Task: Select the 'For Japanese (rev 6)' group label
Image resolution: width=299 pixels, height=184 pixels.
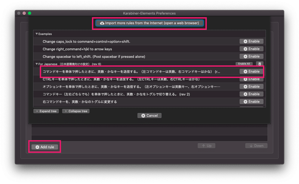Action: (x=70, y=64)
